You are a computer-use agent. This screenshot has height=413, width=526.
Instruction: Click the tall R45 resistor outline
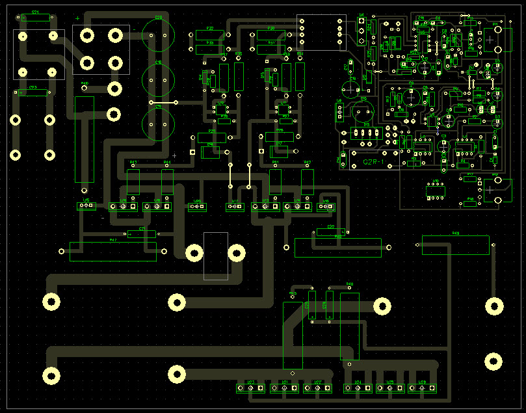293,336
